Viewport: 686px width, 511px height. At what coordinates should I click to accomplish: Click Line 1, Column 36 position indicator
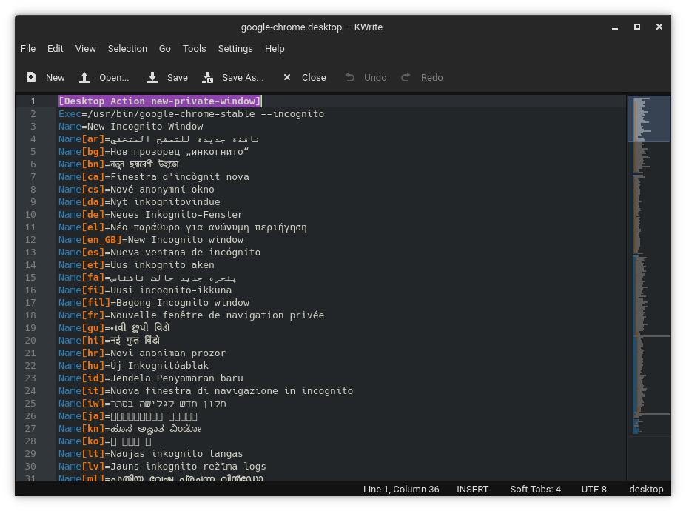pos(400,489)
